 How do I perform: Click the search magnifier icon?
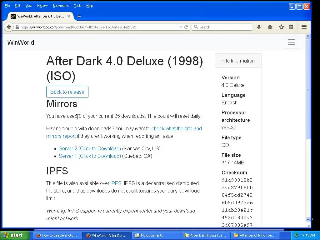click(196, 27)
